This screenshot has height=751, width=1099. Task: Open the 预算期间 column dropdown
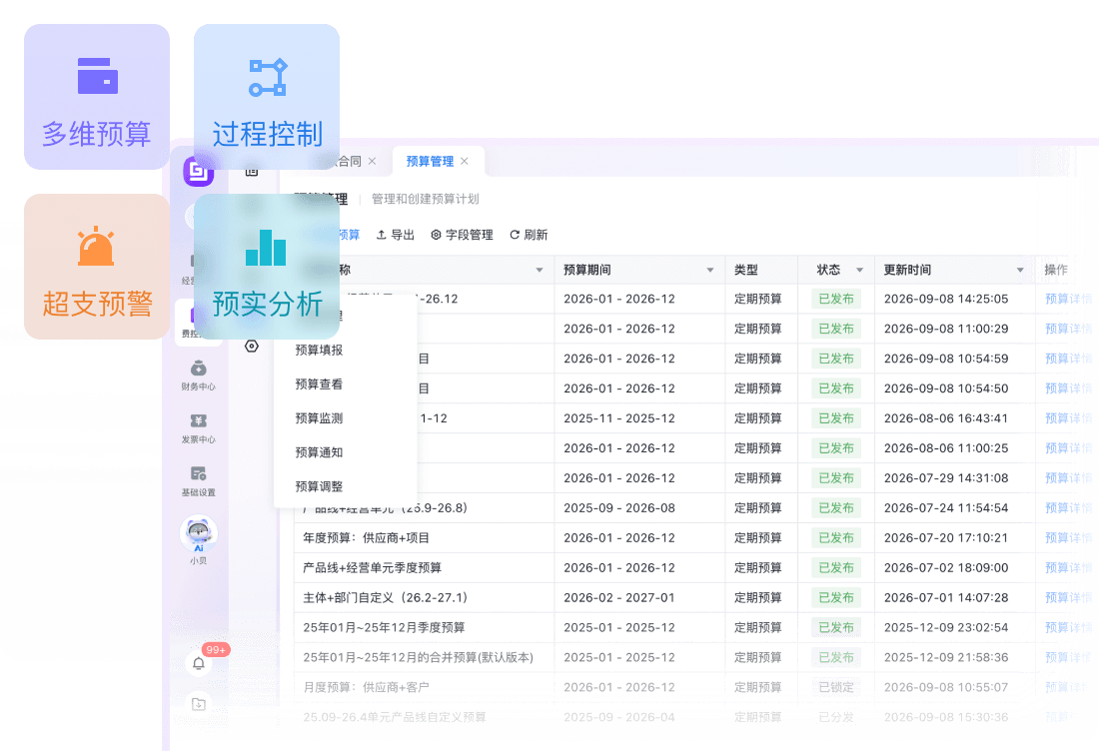point(710,270)
